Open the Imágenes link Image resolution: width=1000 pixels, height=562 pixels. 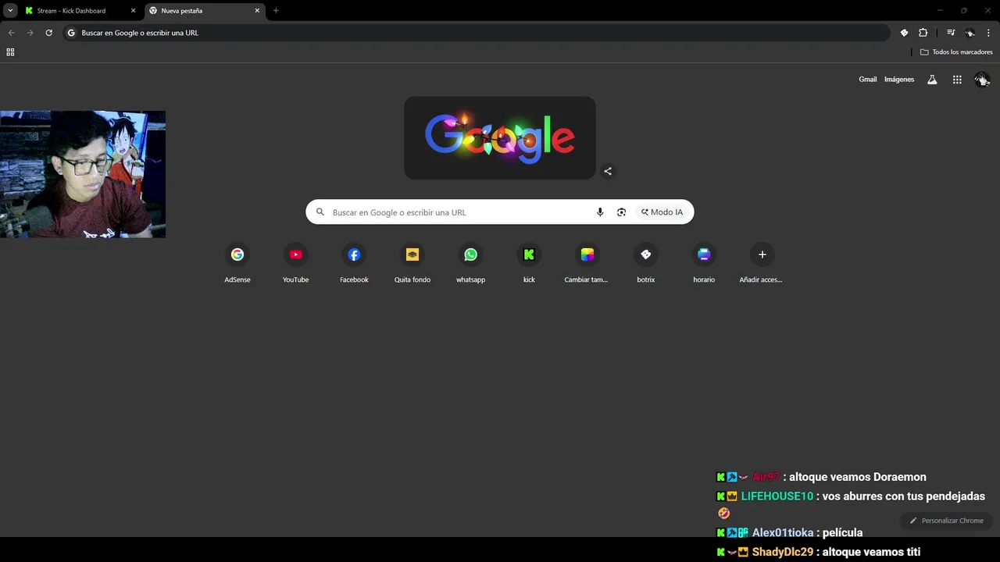pos(899,80)
